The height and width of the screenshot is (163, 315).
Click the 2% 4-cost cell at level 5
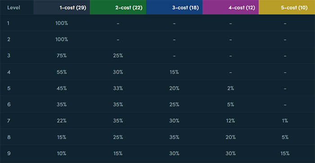(x=230, y=88)
